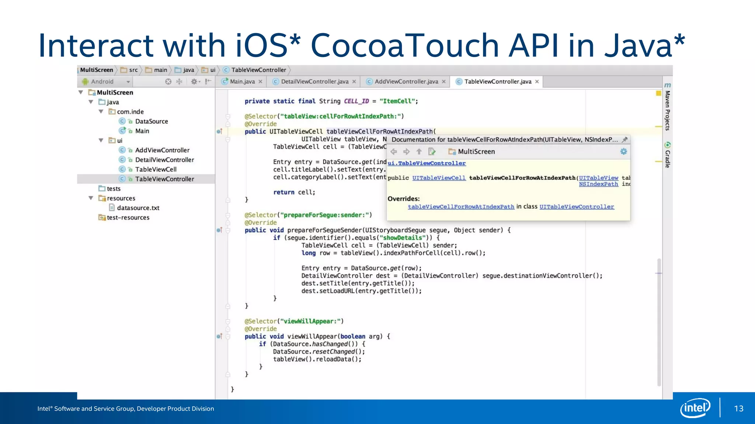Select AddViewController in project tree
Image resolution: width=755 pixels, height=424 pixels.
(x=162, y=150)
